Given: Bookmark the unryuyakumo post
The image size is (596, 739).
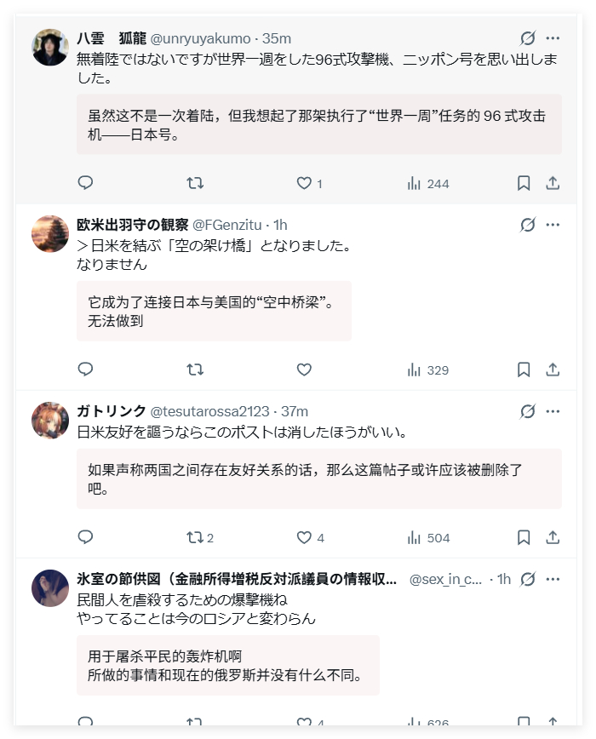Looking at the screenshot, I should pos(524,183).
